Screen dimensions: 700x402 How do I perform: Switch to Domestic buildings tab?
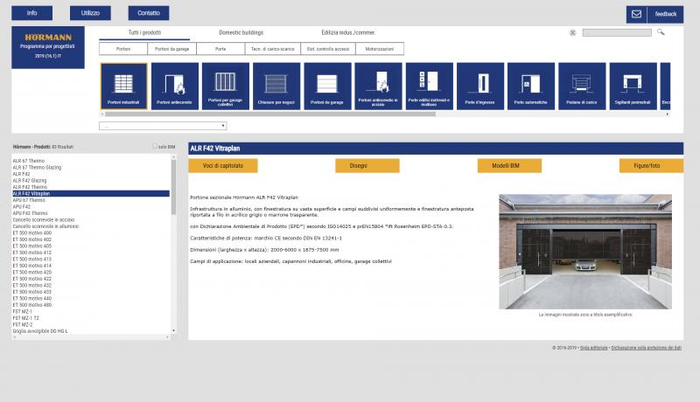click(241, 32)
